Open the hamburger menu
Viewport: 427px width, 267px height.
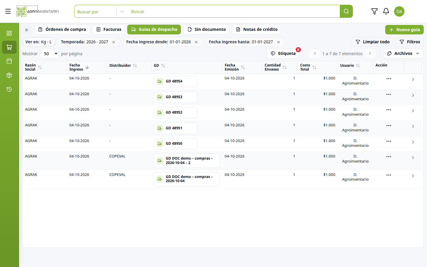click(8, 11)
